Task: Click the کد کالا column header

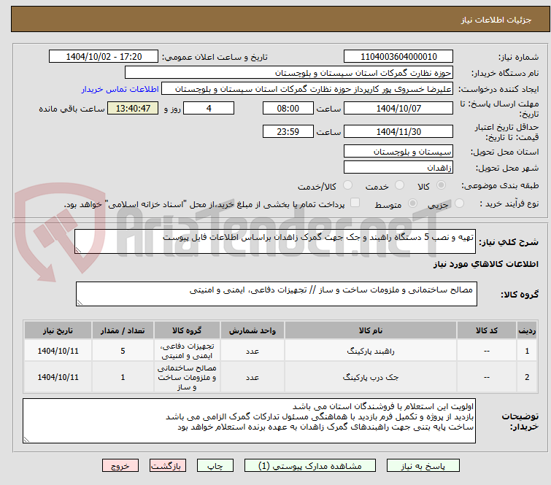Action: coord(487,330)
